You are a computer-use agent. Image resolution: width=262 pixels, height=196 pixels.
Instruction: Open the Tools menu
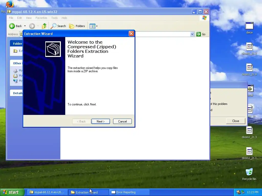pyautogui.click(x=54, y=18)
